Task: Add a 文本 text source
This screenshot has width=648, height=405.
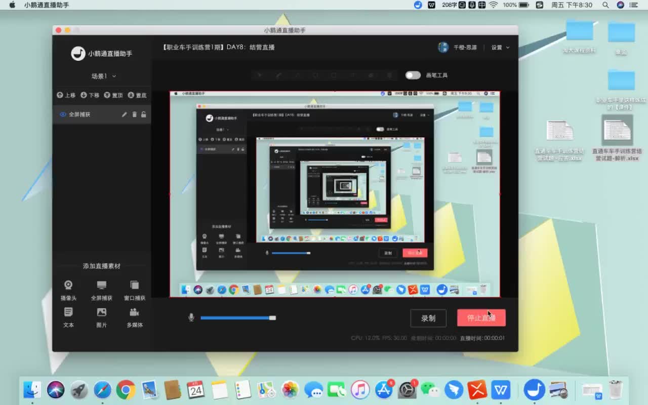Action: [68, 317]
